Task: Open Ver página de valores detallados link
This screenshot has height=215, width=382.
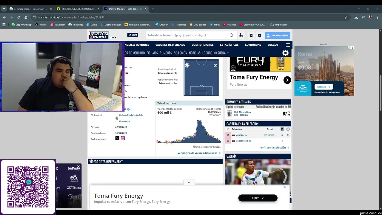Action: tap(199, 153)
